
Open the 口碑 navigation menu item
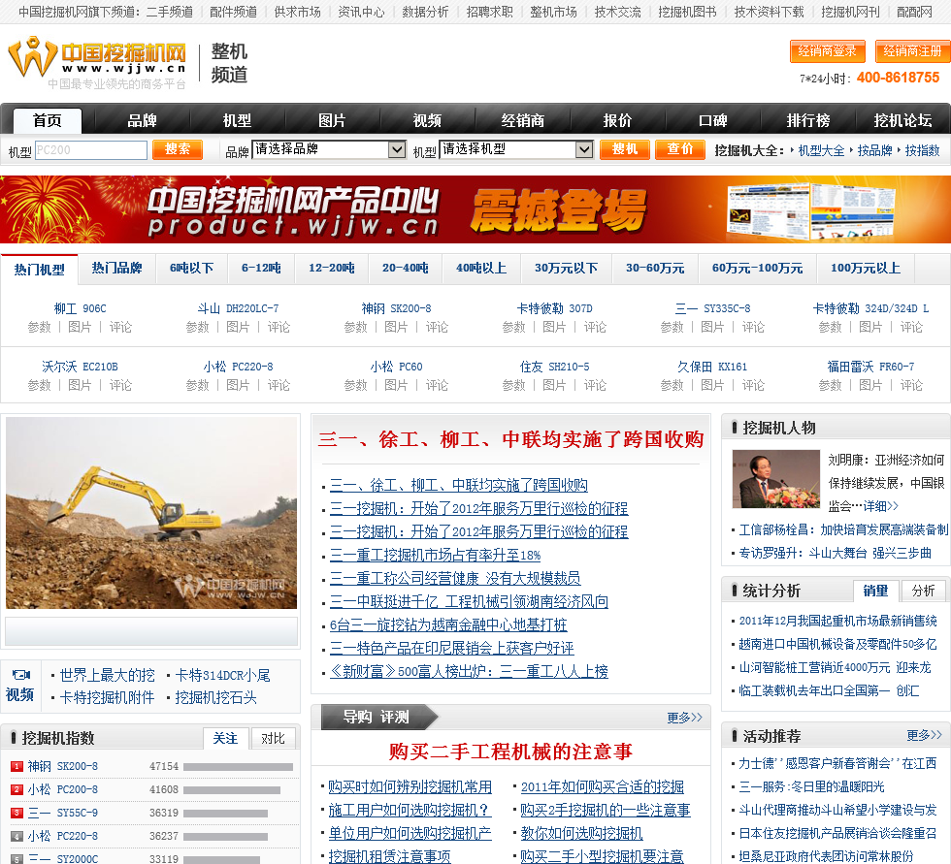(x=712, y=120)
